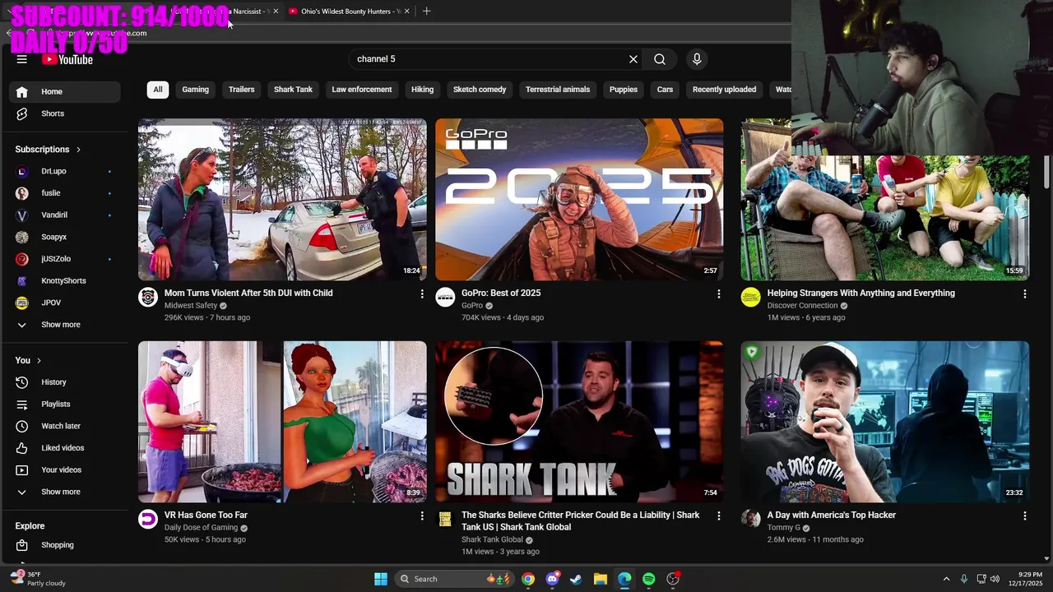Image resolution: width=1053 pixels, height=592 pixels.
Task: Open A Day with America's Top Hacker title
Action: click(x=831, y=515)
